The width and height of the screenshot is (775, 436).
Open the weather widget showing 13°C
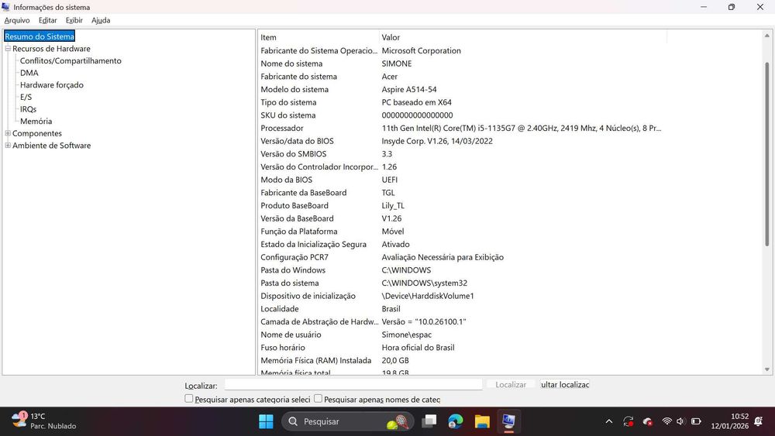coord(44,421)
